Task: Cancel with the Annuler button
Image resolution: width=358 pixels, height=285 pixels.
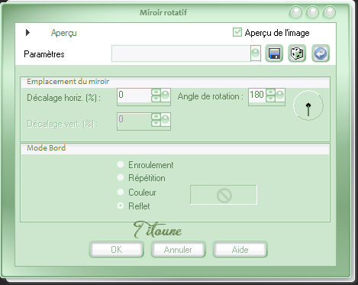Action: tap(178, 250)
